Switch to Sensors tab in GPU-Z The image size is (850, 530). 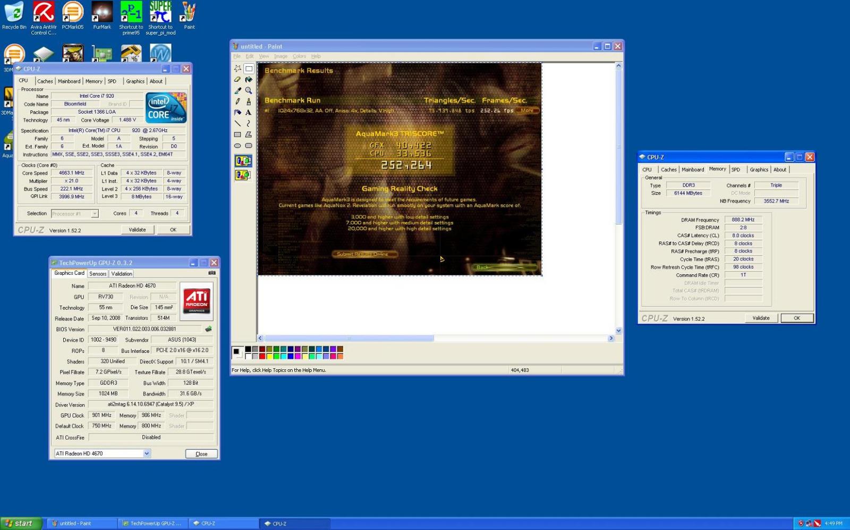(x=98, y=274)
